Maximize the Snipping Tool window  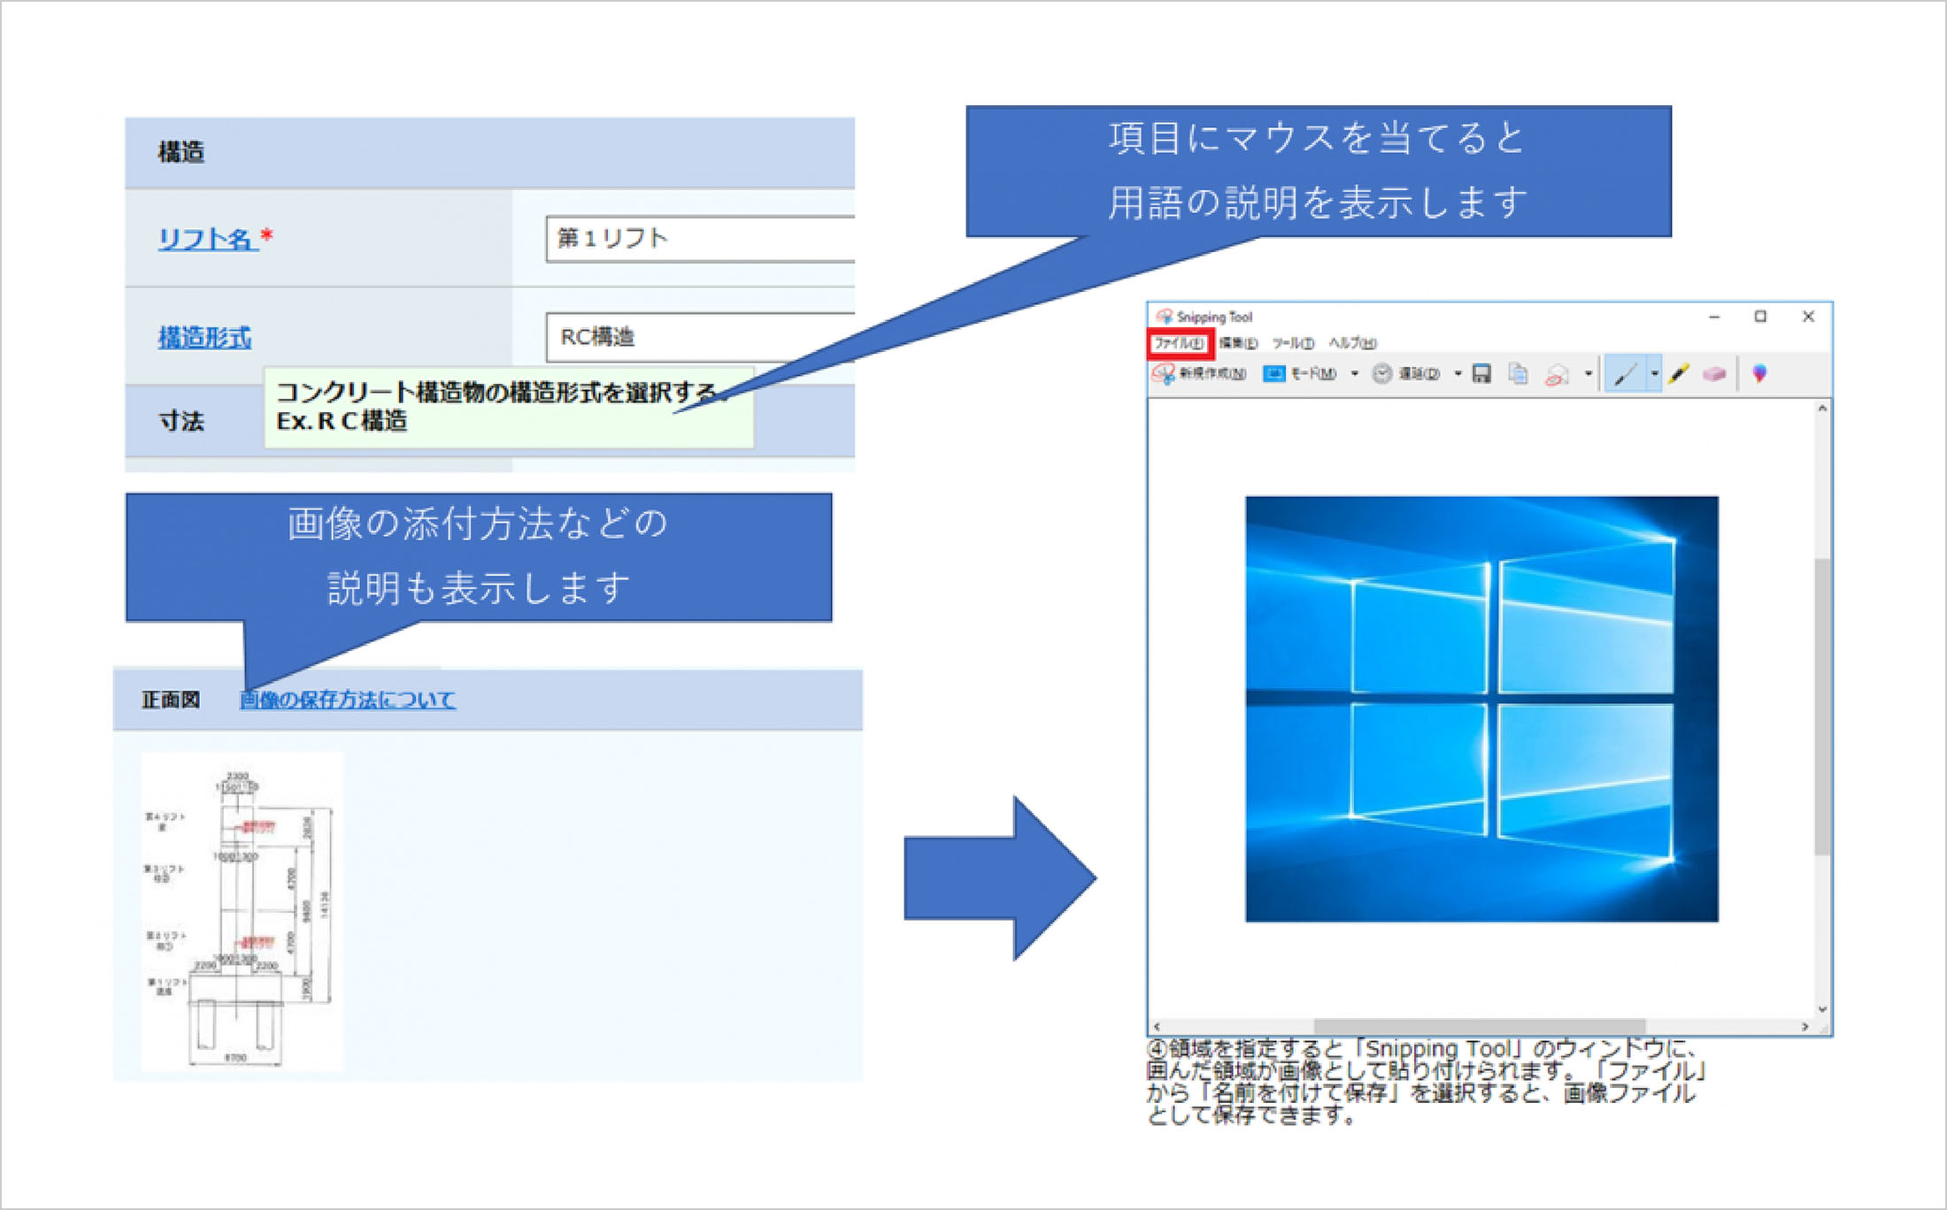click(1760, 317)
